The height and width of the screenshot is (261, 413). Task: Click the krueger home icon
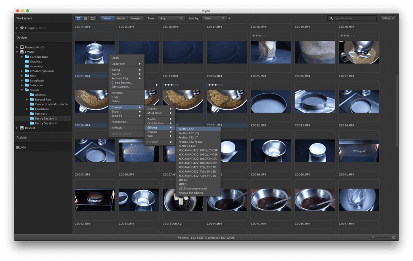point(22,28)
